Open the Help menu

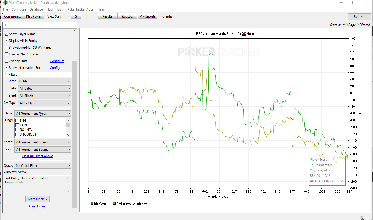101,9
